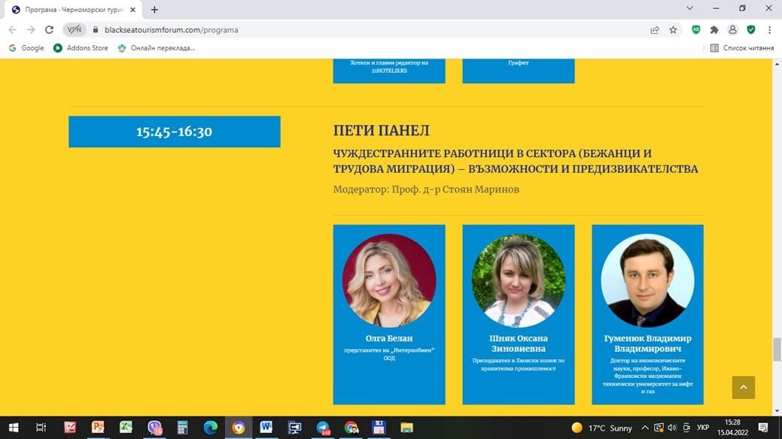
Task: Close the Програма tab
Action: [132, 10]
